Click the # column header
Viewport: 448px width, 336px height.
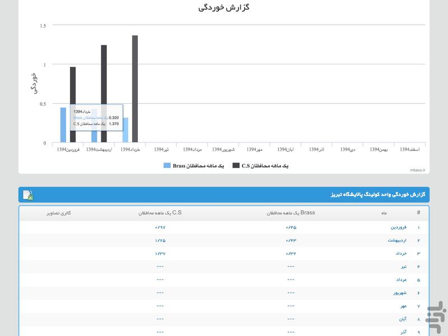point(418,213)
